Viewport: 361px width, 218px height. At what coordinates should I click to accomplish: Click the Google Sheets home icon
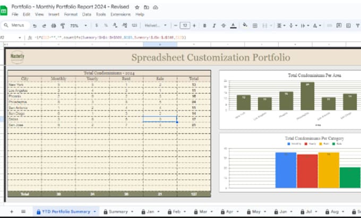[x=4, y=11]
